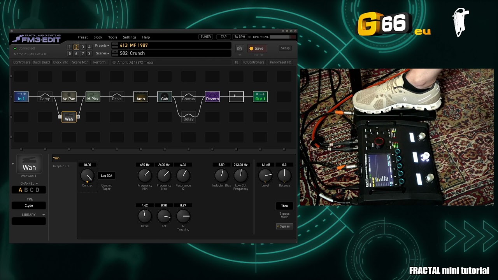Select channel D of the Wah
Viewport: 498px width, 280px height.
37,190
